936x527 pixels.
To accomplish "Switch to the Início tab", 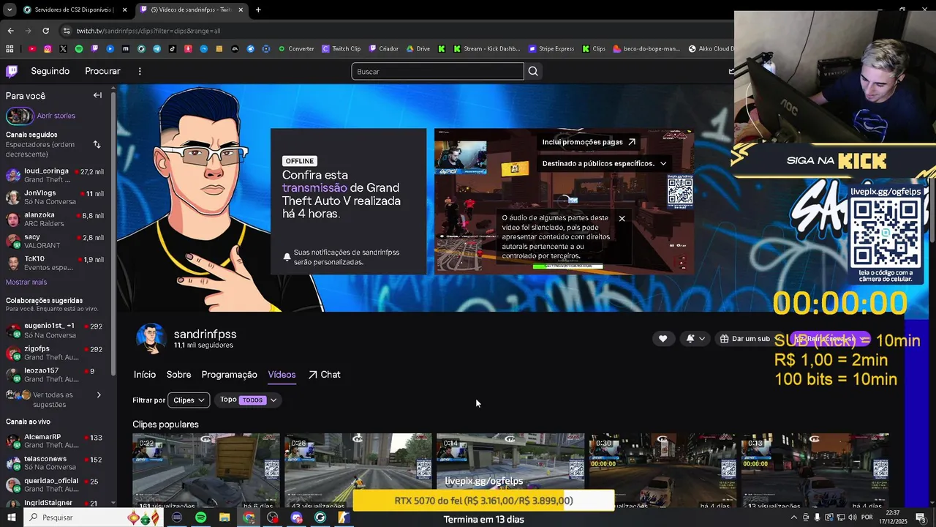I will 145,374.
